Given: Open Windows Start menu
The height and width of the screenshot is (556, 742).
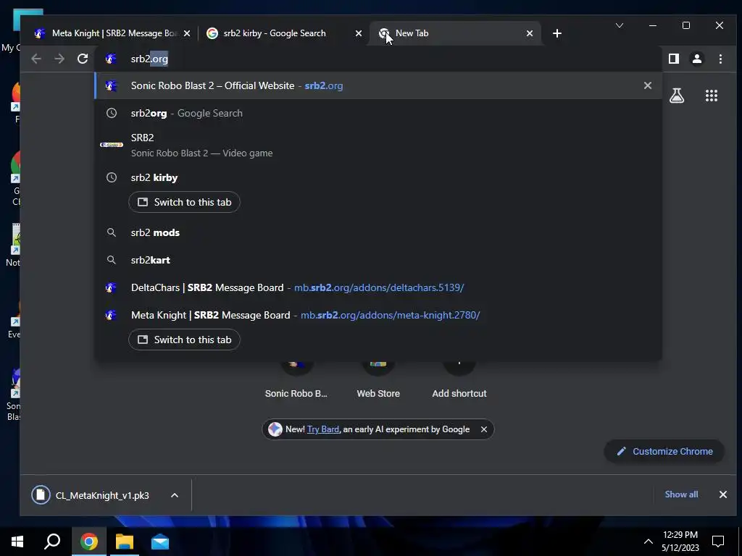Looking at the screenshot, I should 17,542.
